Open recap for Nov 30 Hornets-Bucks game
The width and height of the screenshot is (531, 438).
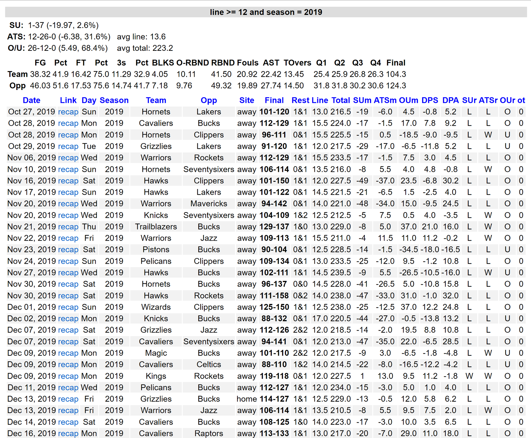click(x=68, y=284)
